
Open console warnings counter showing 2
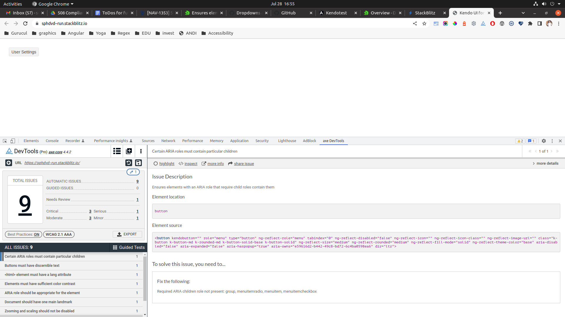520,141
